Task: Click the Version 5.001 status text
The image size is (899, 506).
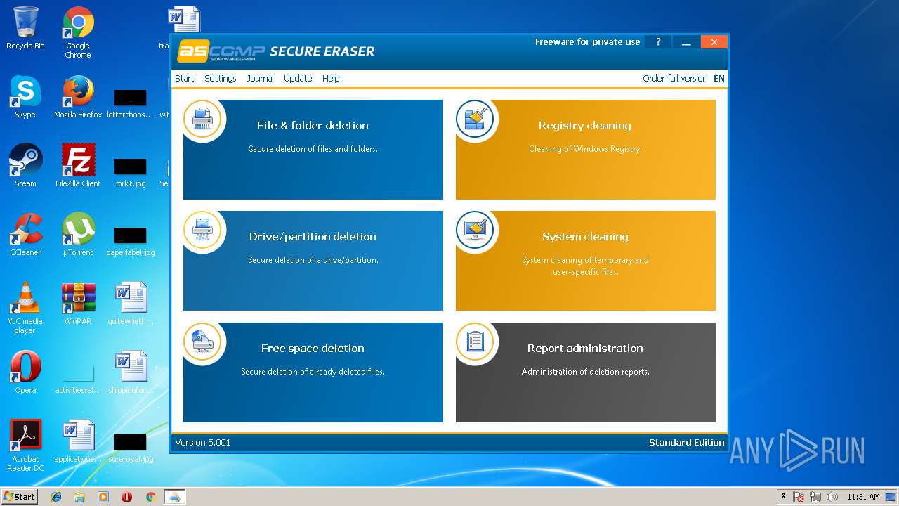Action: pyautogui.click(x=203, y=442)
